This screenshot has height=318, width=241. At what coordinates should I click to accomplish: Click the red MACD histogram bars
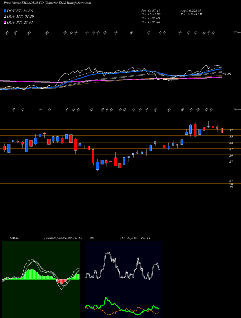[62, 282]
